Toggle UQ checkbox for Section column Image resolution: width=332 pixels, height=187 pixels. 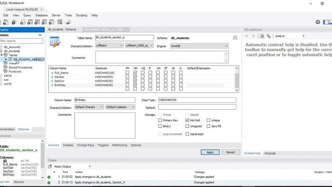tap(143, 81)
